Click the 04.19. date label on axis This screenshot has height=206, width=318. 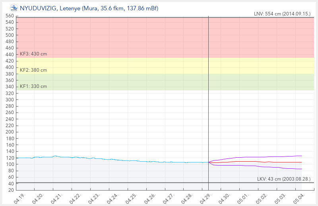click(19, 198)
